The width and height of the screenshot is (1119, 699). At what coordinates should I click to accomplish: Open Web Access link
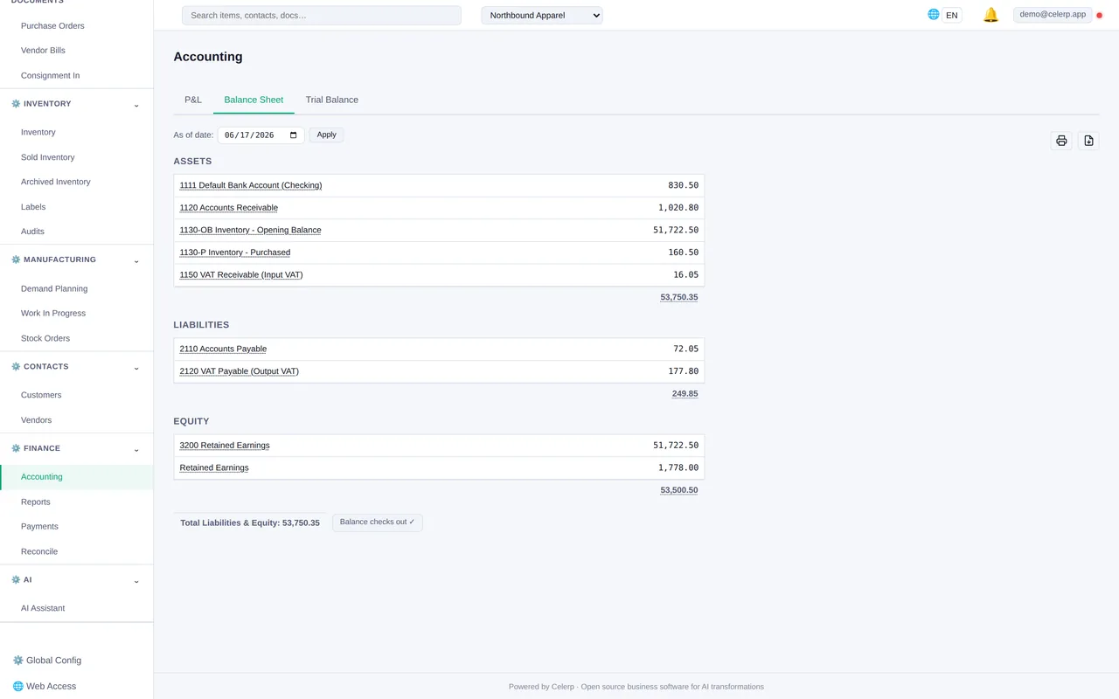point(44,687)
